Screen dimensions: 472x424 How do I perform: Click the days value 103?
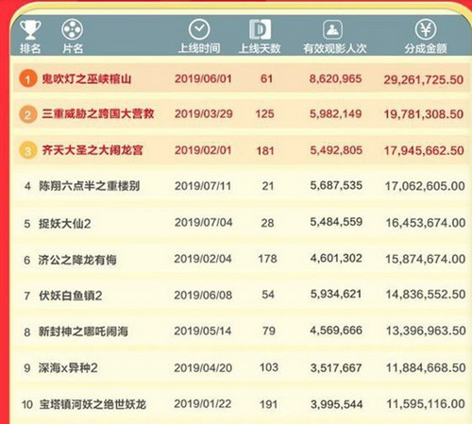tap(269, 367)
